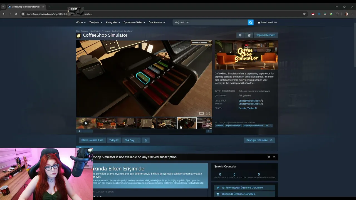Move thumbnail strip back with left arrow
This screenshot has height=200, width=356.
[x=79, y=131]
